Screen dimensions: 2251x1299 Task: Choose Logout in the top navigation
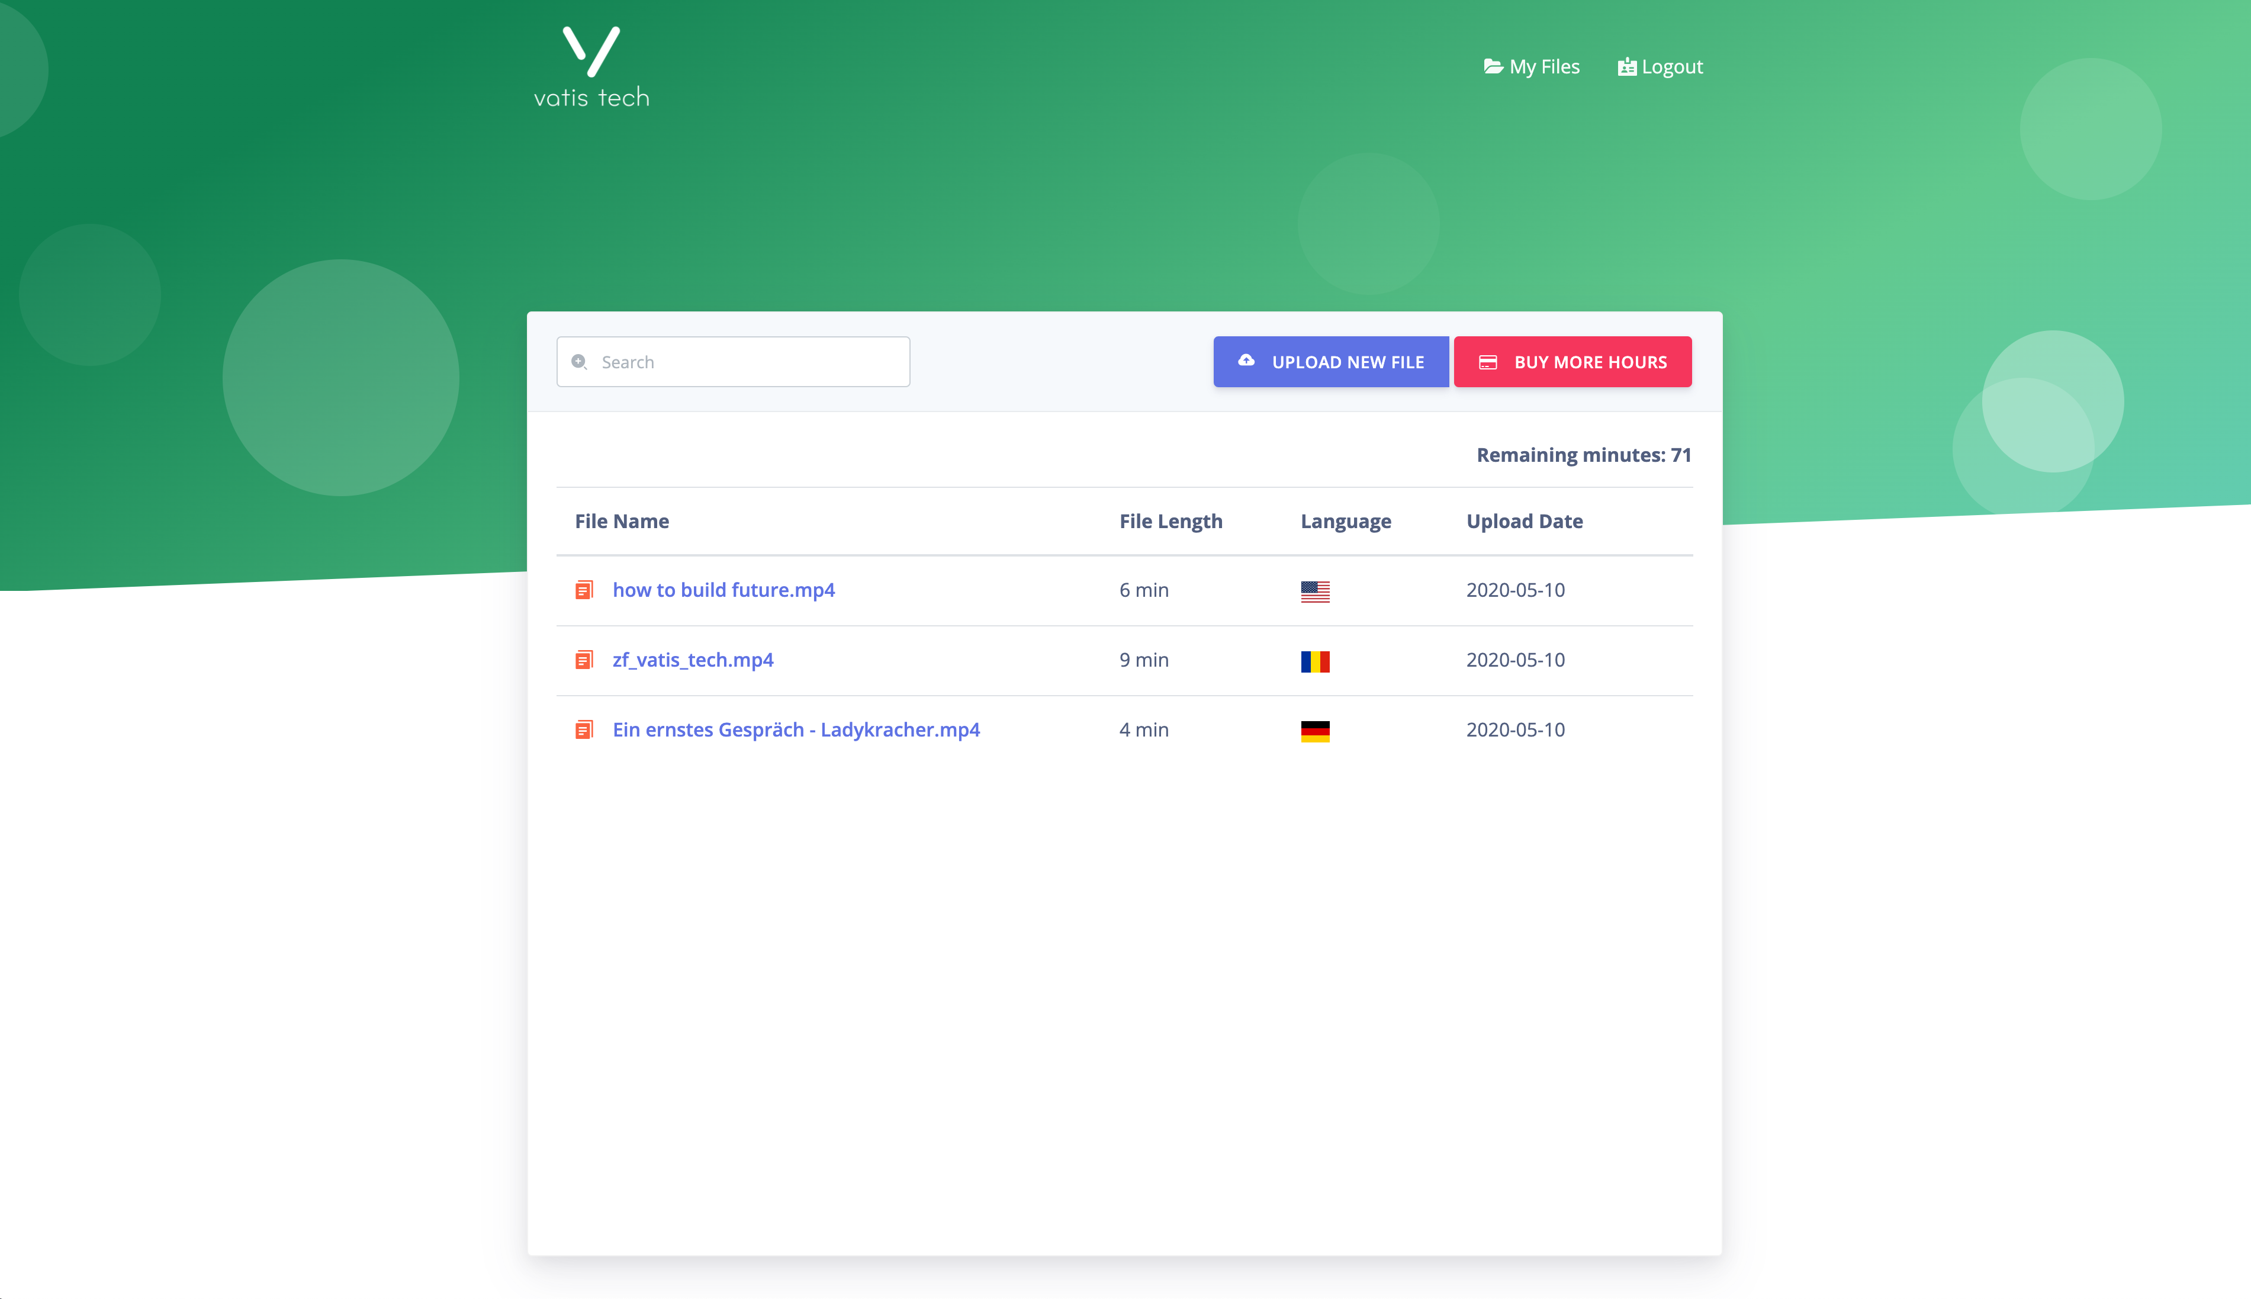[x=1671, y=67]
